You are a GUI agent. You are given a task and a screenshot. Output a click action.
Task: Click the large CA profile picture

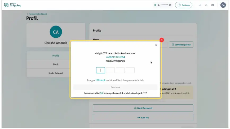click(56, 32)
